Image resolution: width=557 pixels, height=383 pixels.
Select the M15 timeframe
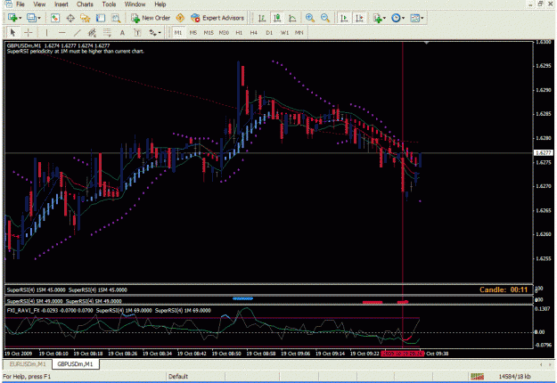pyautogui.click(x=209, y=33)
